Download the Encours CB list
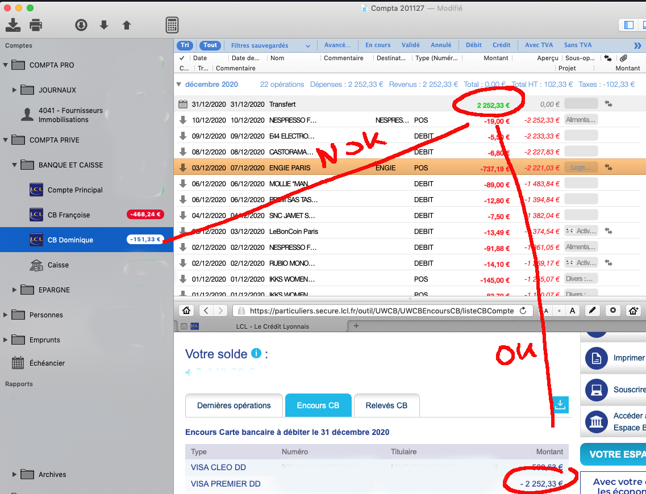The width and height of the screenshot is (646, 494). 560,405
